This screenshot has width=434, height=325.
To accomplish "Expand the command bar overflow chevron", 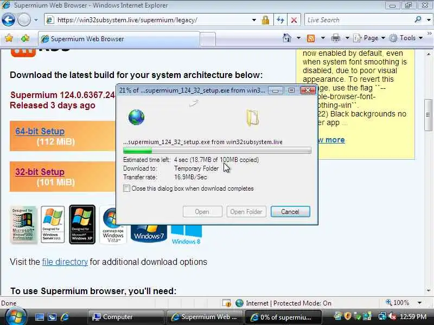I will coord(429,34).
